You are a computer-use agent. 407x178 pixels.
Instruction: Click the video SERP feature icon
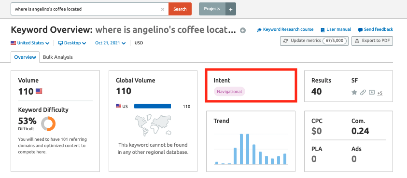372,92
